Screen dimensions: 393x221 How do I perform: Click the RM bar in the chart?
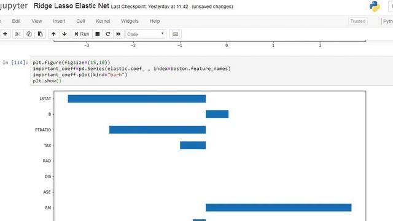pos(278,207)
